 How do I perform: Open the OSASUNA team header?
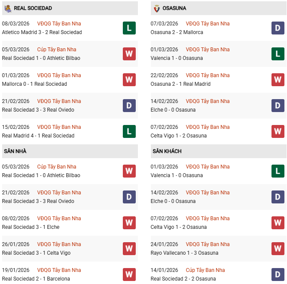point(176,8)
